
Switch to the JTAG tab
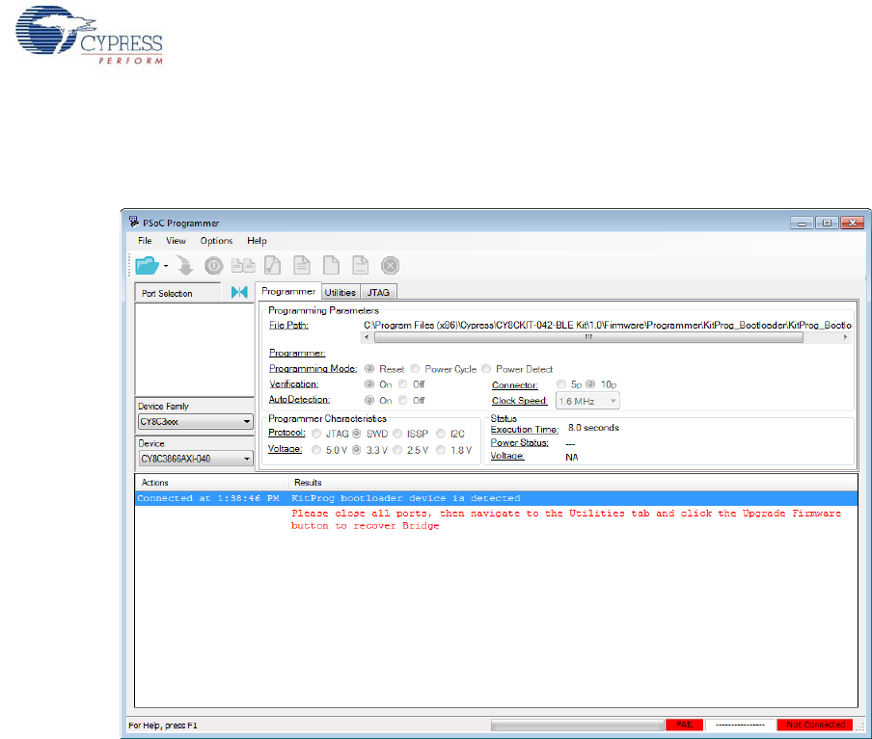pos(378,292)
